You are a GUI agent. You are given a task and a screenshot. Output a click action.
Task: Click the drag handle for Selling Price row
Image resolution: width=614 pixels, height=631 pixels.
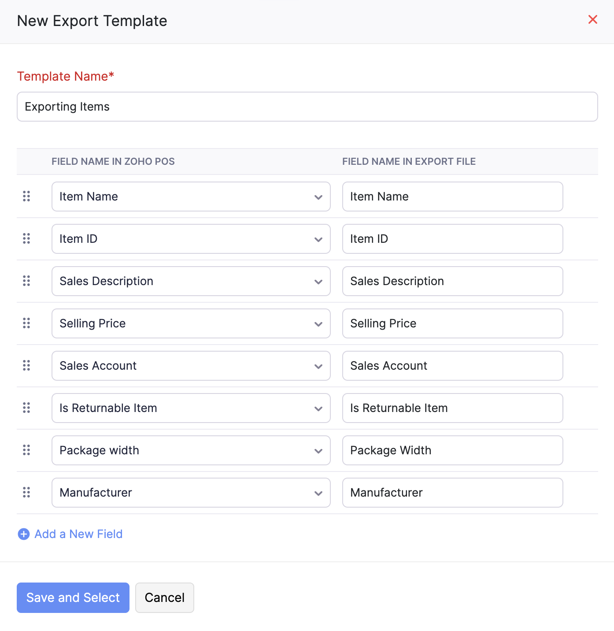point(26,323)
